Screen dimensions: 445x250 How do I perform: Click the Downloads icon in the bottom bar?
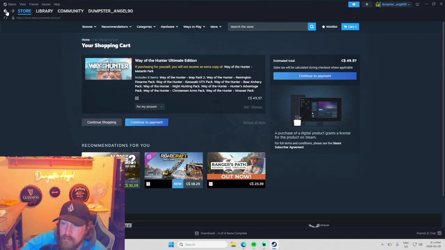tap(197, 233)
